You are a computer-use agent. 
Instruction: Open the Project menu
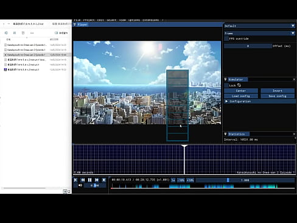89,20
